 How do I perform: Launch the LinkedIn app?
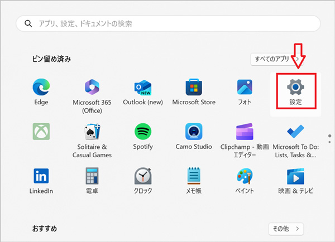41,176
